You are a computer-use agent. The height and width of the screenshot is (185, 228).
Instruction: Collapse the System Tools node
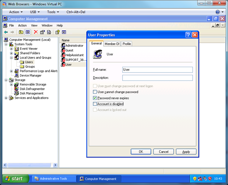(6, 44)
